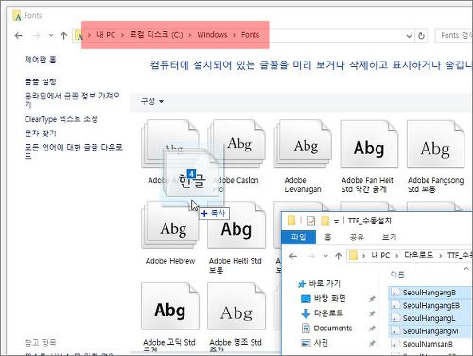This screenshot has width=473, height=356.
Task: Select the Adobe Fangsong Std font icon
Action: click(435, 144)
